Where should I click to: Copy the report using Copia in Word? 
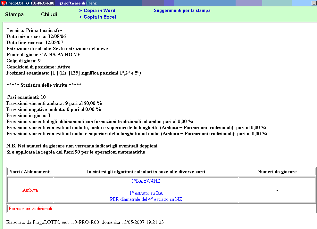tap(97, 11)
